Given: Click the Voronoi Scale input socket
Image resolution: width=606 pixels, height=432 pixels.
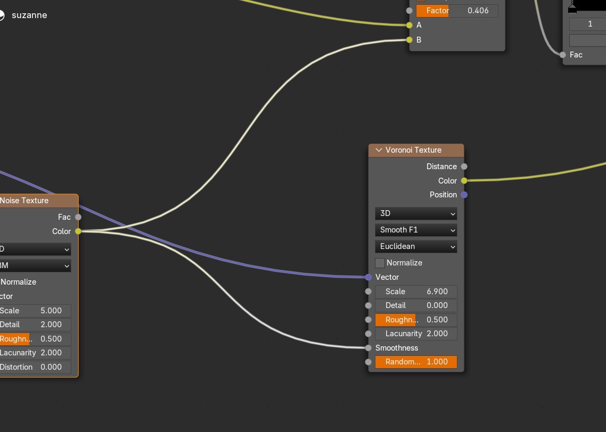Looking at the screenshot, I should tap(368, 292).
